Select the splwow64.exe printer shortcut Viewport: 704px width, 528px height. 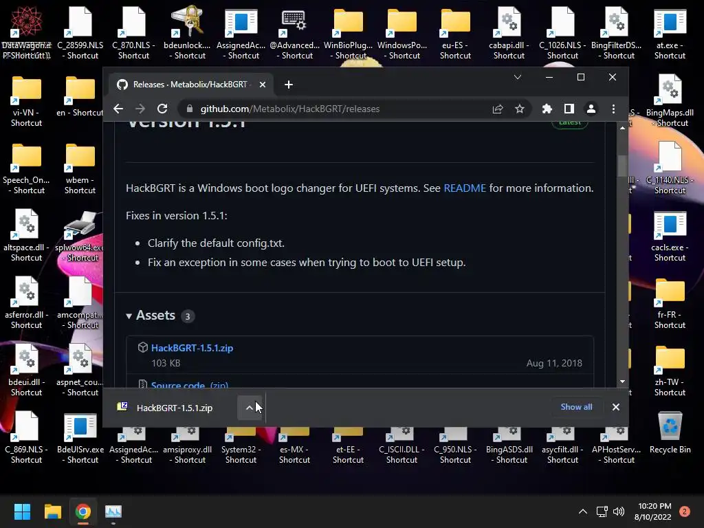point(80,235)
